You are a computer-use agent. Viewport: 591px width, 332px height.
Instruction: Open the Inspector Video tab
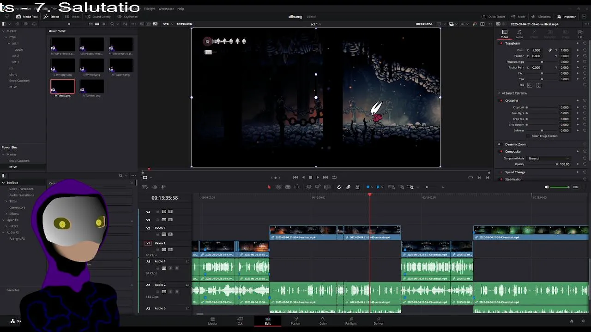[505, 34]
